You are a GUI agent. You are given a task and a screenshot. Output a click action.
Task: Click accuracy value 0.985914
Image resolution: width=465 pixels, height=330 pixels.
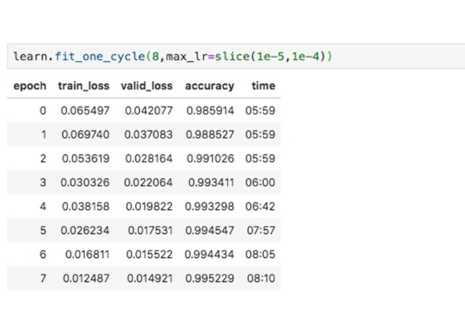tap(210, 111)
